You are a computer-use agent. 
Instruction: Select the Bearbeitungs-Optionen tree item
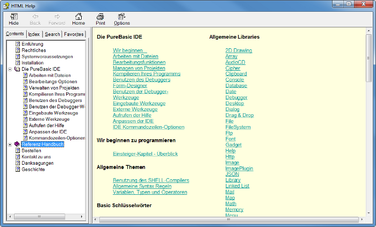[x=53, y=82]
